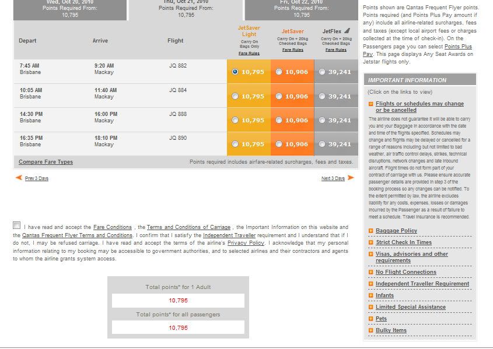
Task: Expand the Infants plus icon
Action: click(x=370, y=295)
